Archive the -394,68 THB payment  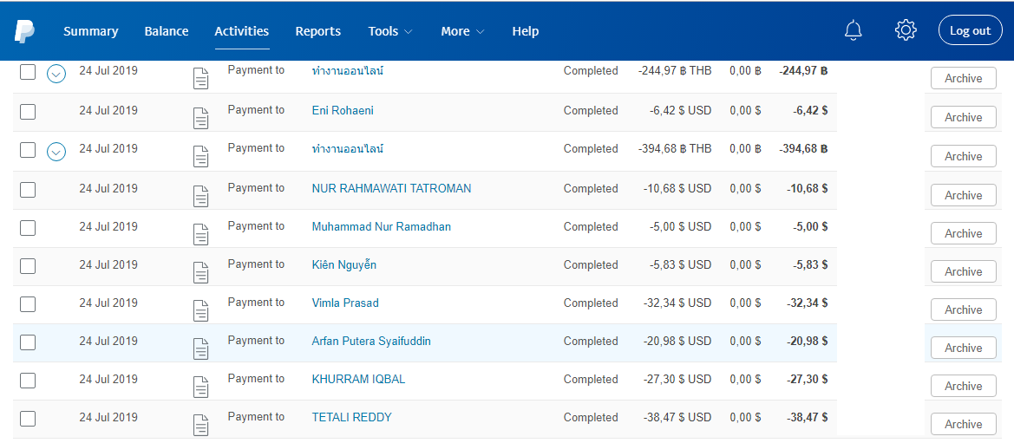pos(963,156)
